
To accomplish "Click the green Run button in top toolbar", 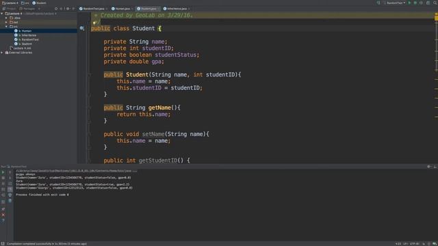I will point(409,3).
